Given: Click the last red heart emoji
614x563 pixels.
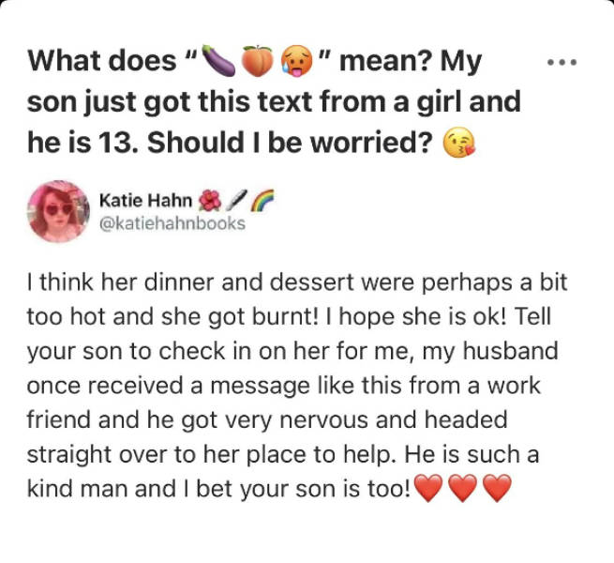Looking at the screenshot, I should point(497,491).
